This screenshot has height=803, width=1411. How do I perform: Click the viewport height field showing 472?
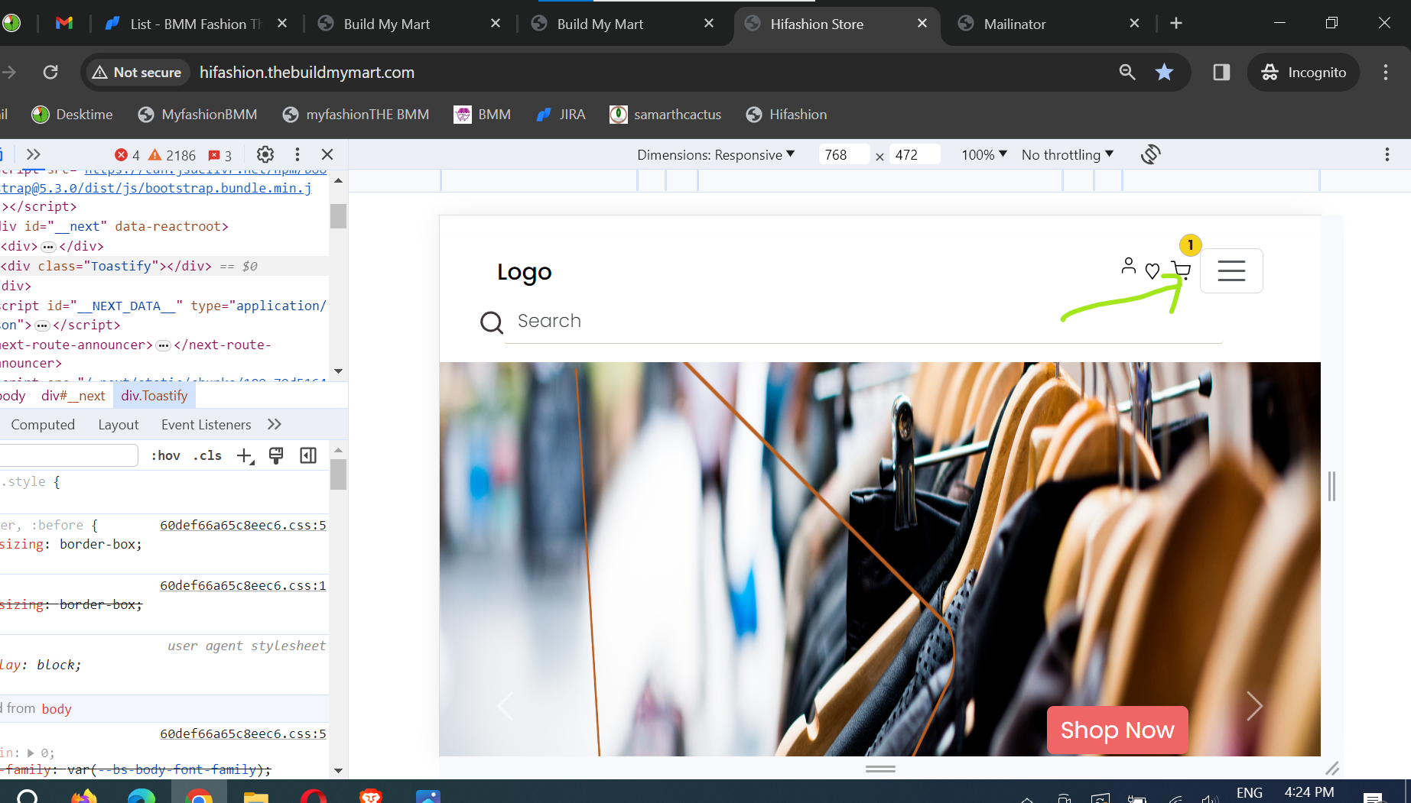[x=914, y=155]
